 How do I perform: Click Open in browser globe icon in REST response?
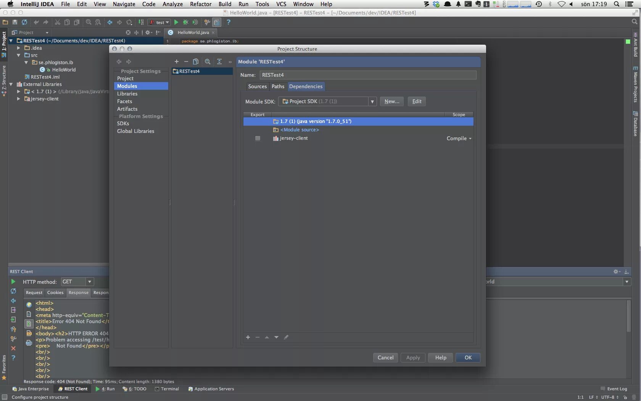tap(29, 305)
